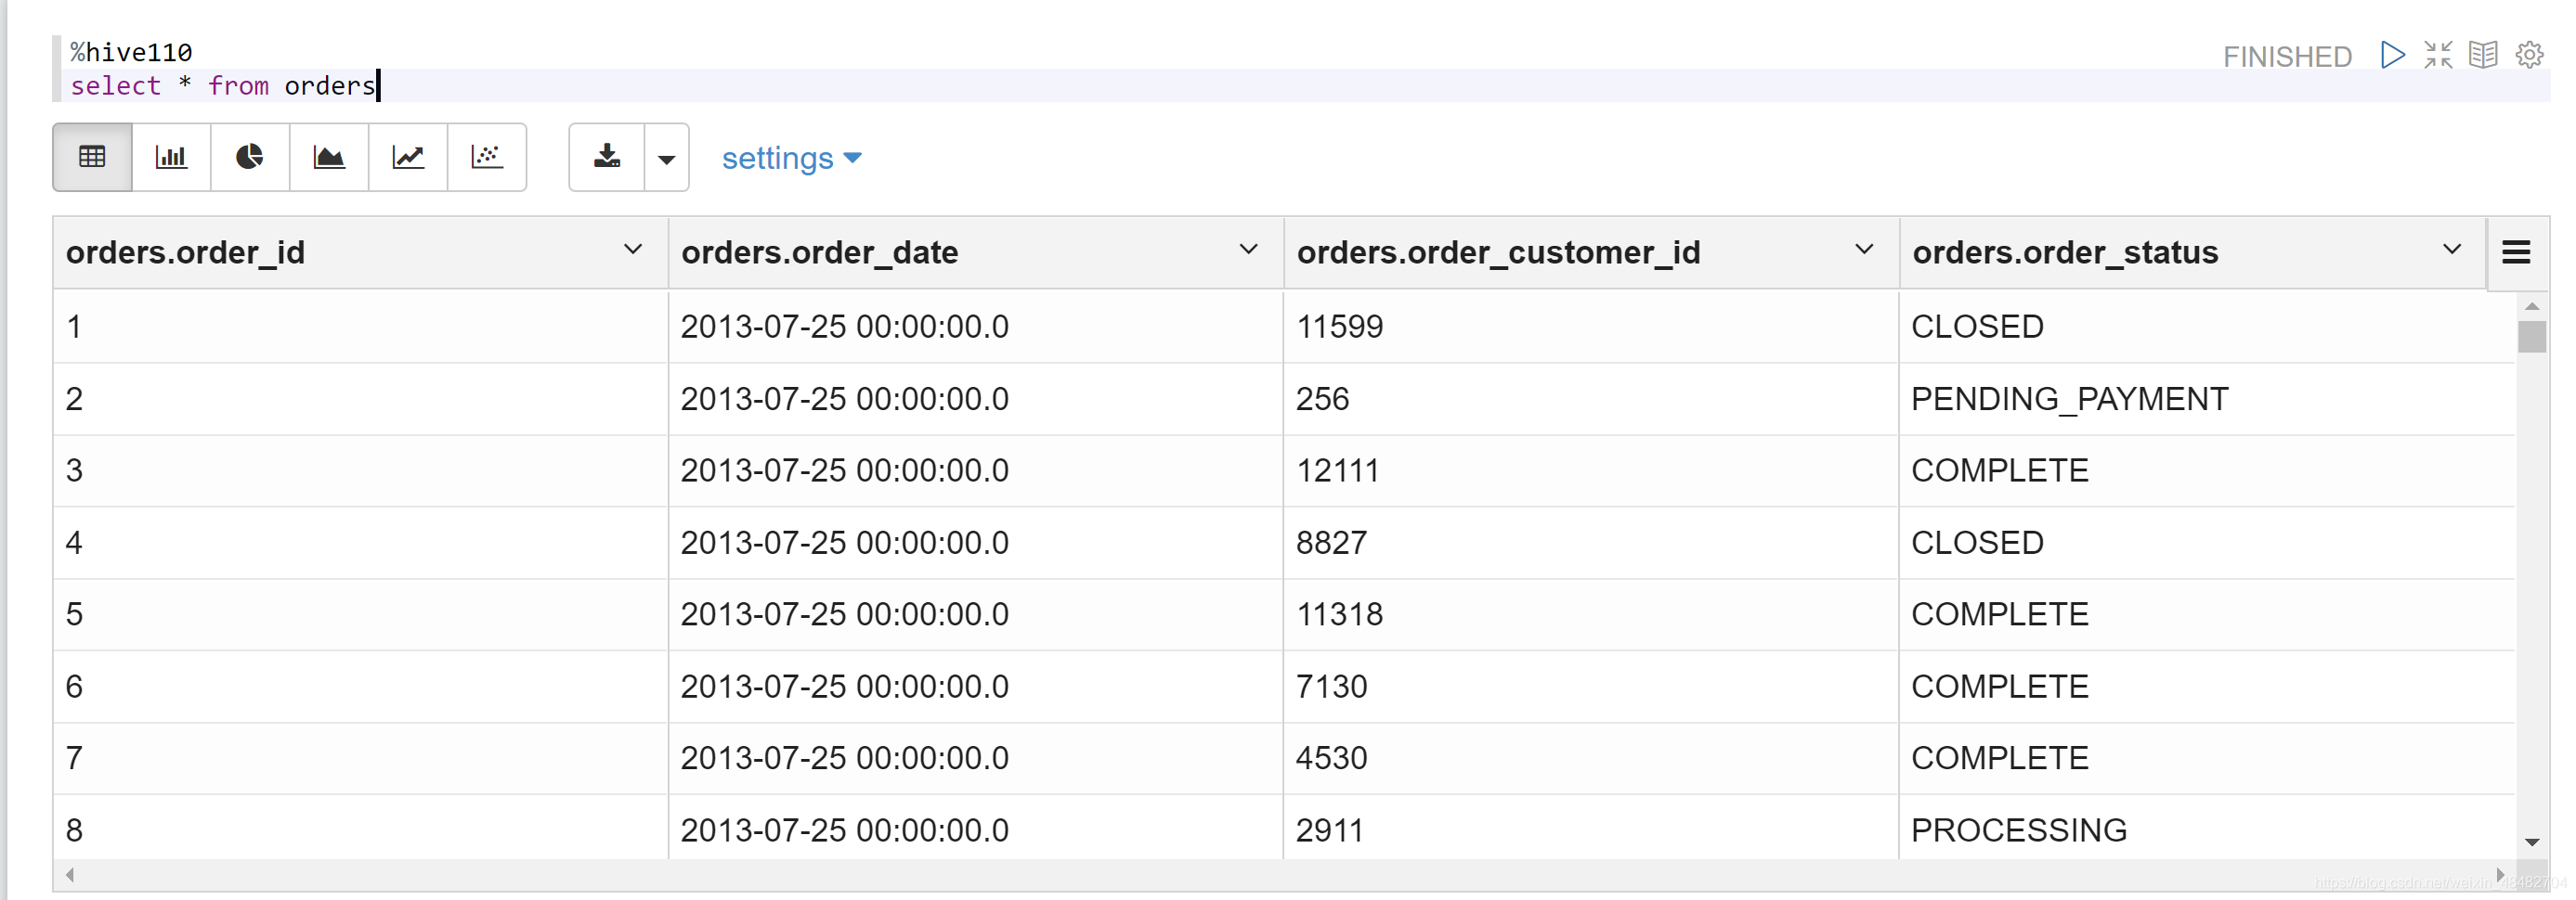
Task: Select cell with customer id 2911
Action: coord(1591,828)
